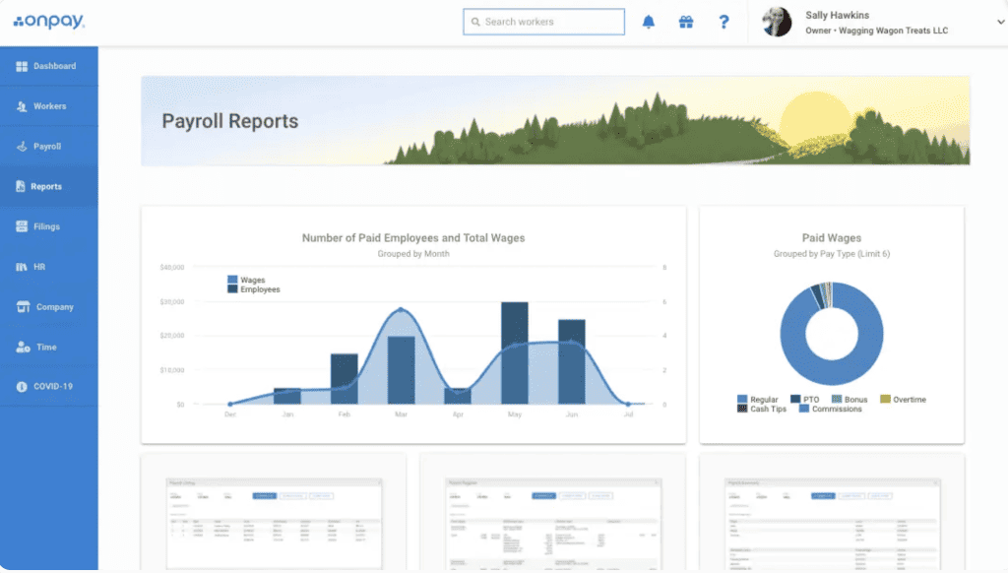This screenshot has width=1008, height=573.
Task: Click the Paid Wages chart title
Action: [831, 238]
